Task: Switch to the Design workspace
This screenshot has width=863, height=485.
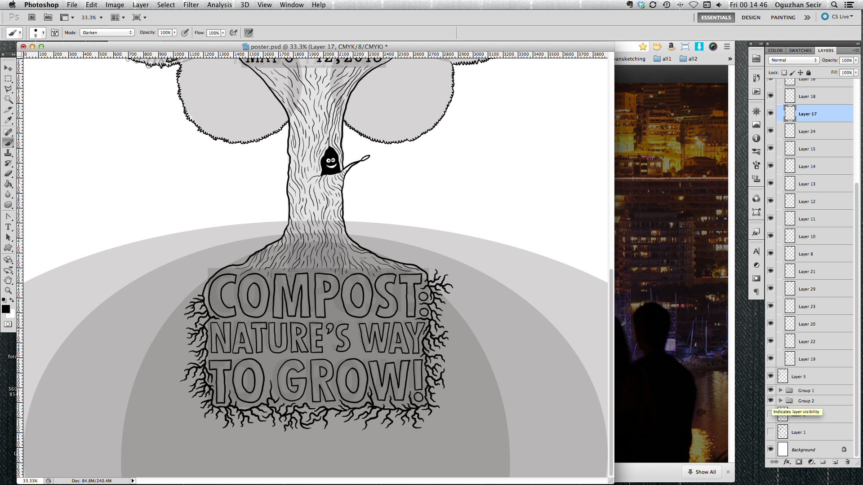Action: tap(751, 18)
